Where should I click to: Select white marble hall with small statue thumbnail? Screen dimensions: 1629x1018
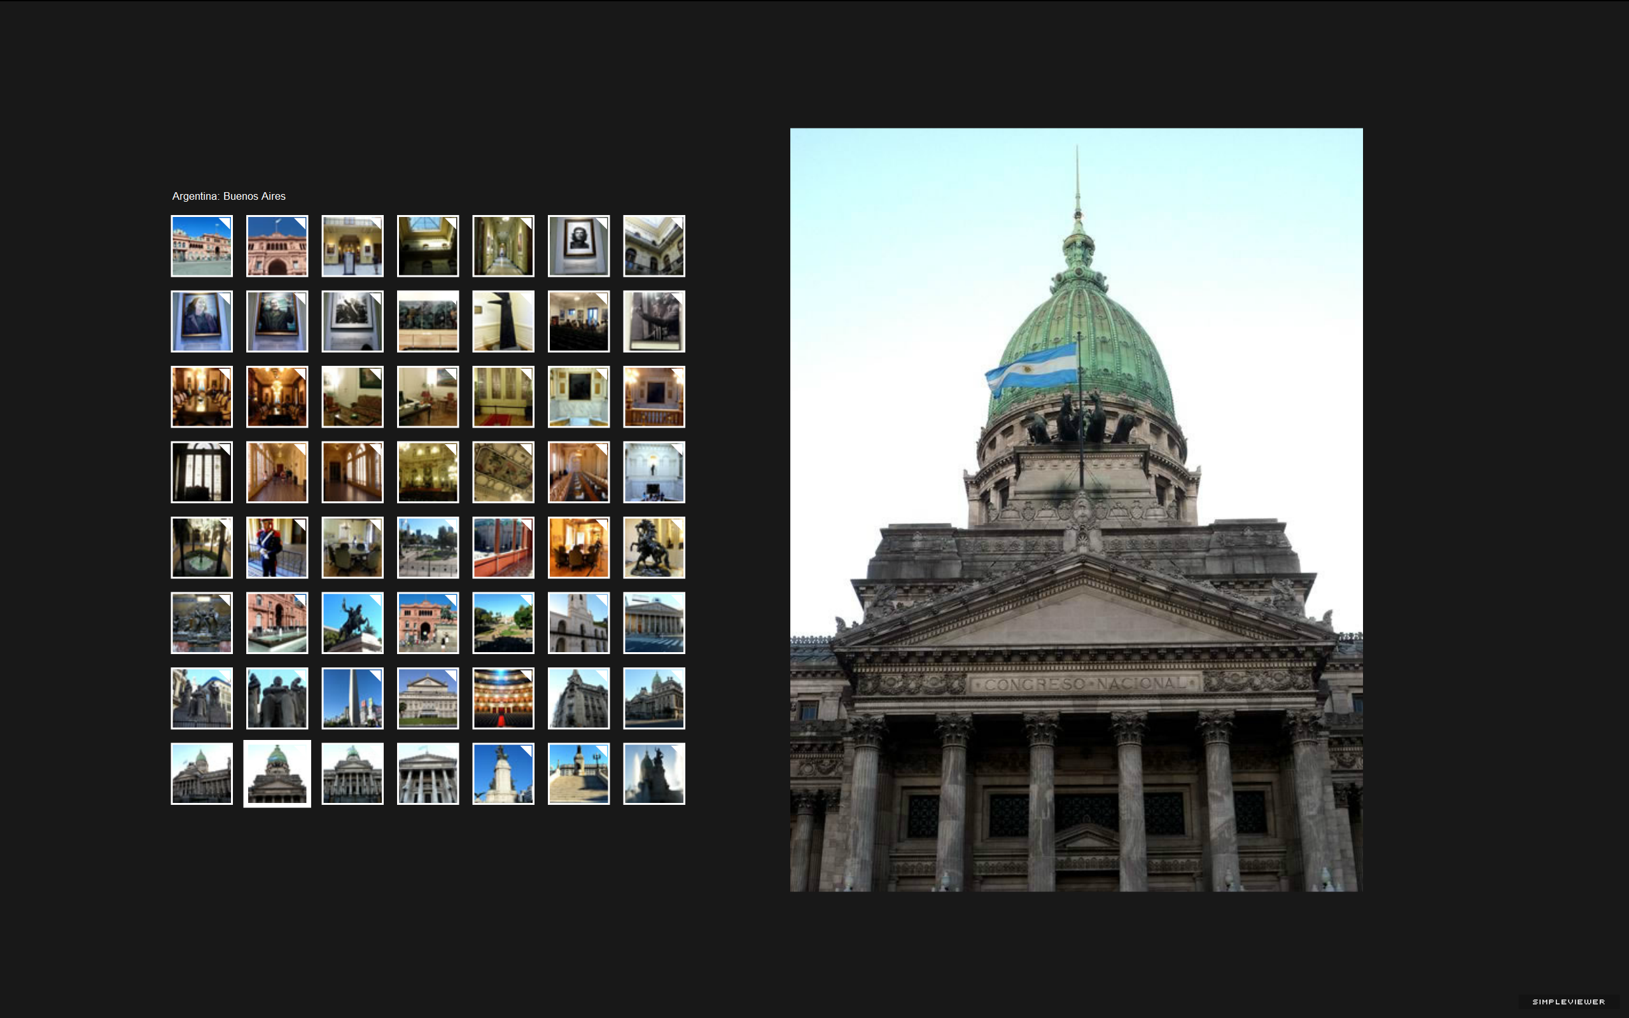click(x=654, y=472)
